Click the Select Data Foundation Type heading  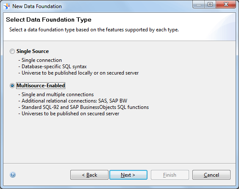tap(49, 19)
